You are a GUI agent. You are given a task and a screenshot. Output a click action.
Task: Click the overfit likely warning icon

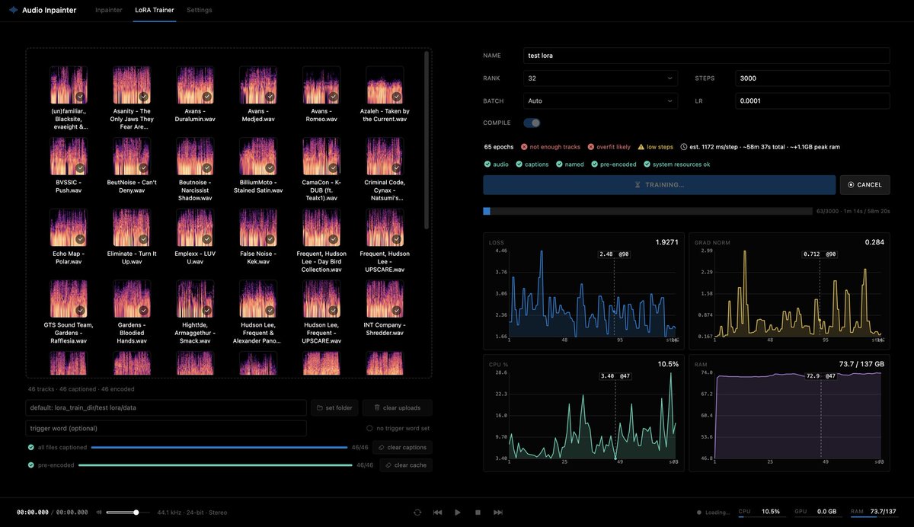click(x=590, y=146)
